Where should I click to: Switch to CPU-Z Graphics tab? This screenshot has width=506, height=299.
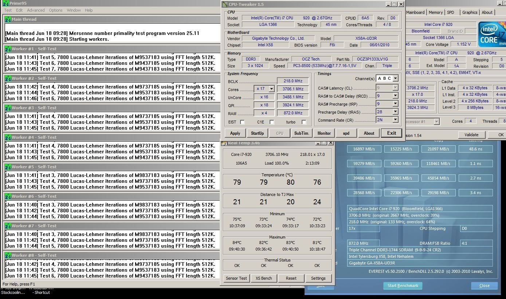470,12
